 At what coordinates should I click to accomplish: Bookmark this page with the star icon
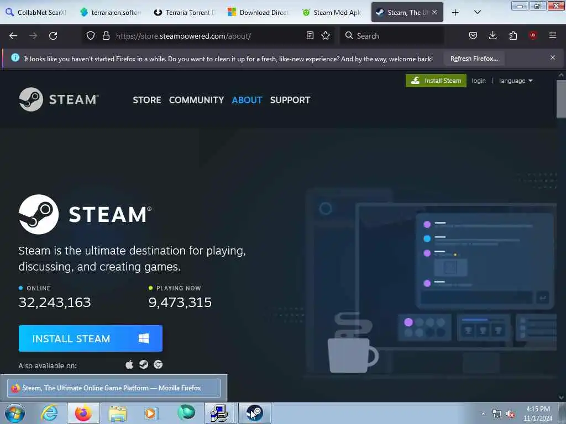[326, 35]
